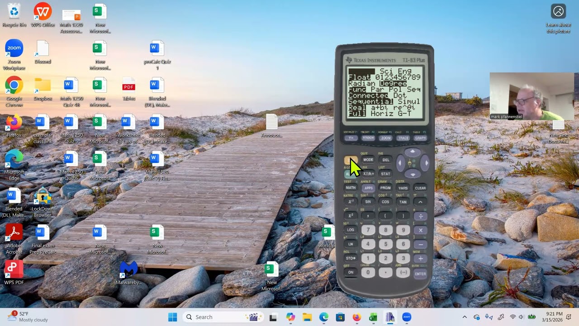Select the Microsoft Edge desktop shortcut

coord(14,165)
